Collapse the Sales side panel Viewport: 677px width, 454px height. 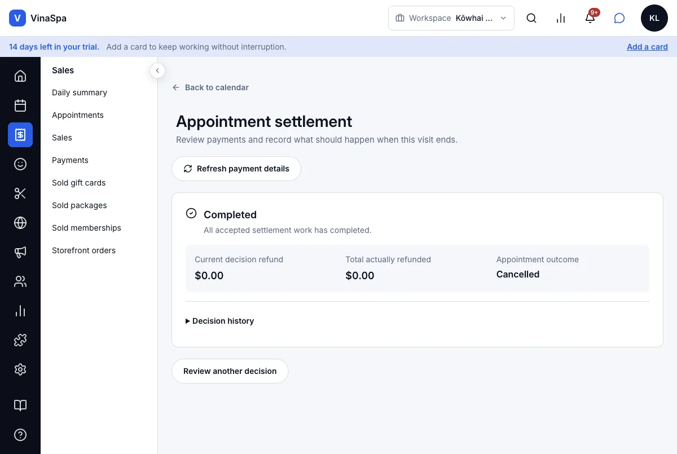(x=157, y=70)
